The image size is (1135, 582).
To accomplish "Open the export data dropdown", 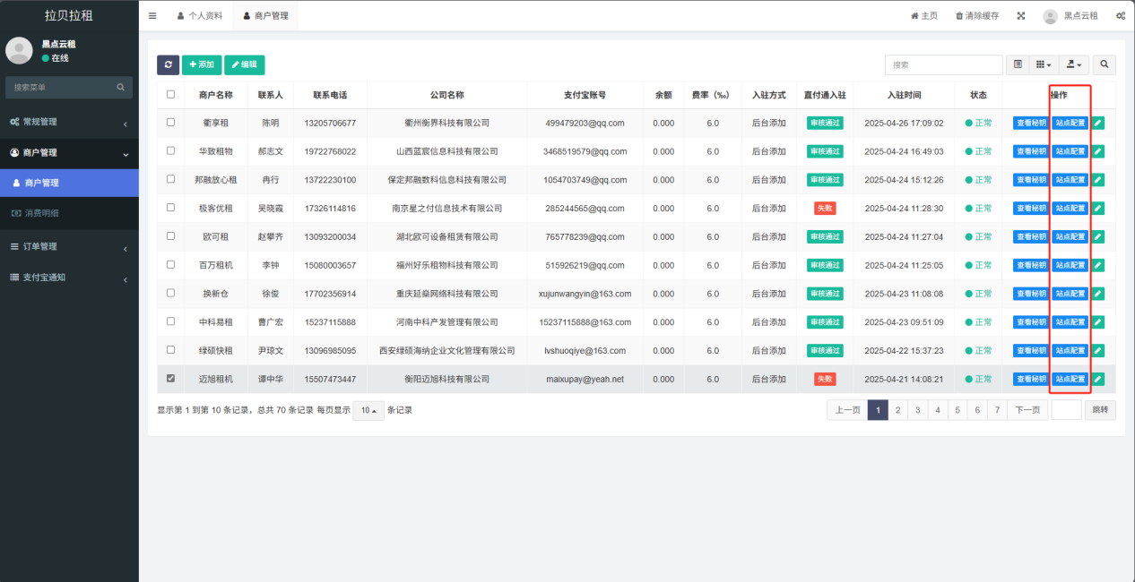I will point(1072,64).
